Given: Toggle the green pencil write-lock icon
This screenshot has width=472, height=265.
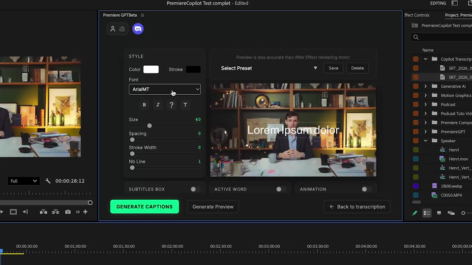Looking at the screenshot, I should point(414,213).
